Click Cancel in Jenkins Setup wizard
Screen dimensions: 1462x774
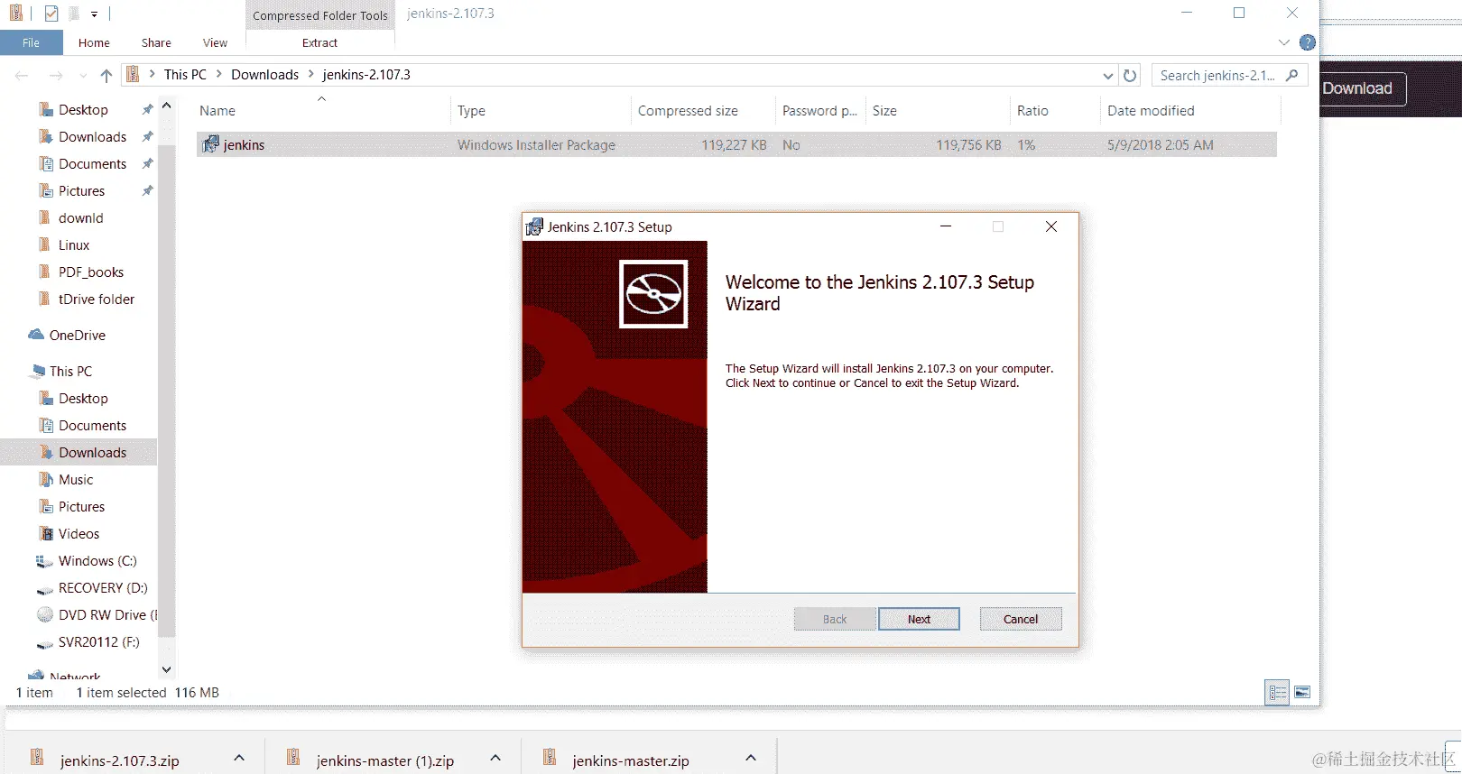(x=1021, y=619)
